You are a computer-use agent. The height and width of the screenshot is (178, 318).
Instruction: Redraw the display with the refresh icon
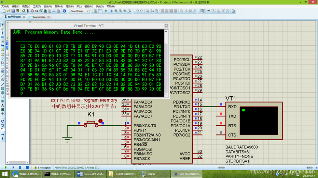pyautogui.click(x=95, y=11)
